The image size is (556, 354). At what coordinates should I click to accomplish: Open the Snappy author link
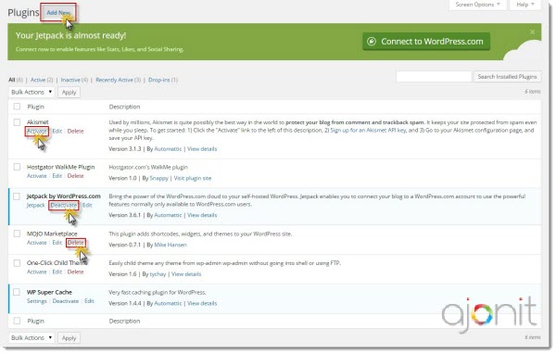[158, 178]
